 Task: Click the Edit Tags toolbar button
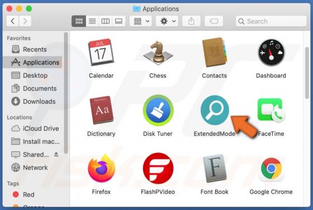(x=214, y=21)
